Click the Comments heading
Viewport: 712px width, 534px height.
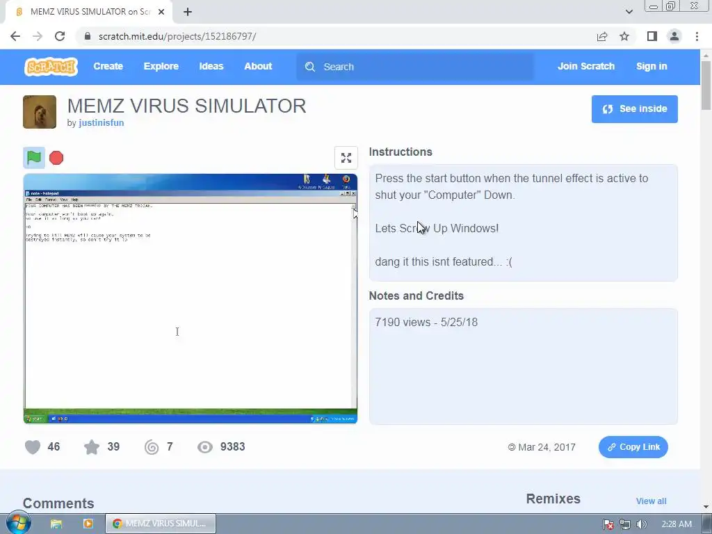pyautogui.click(x=58, y=503)
